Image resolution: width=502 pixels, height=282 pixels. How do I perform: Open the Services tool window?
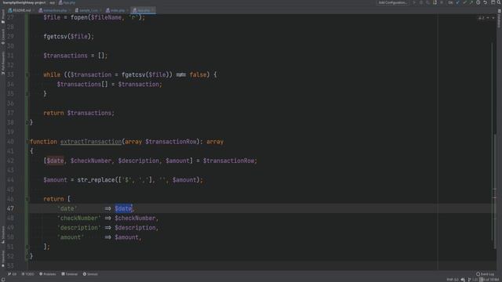tap(90, 274)
